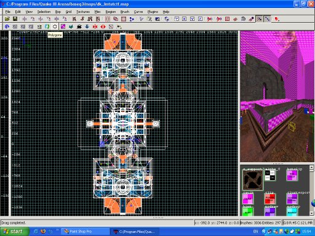The image size is (315, 236).
Task: Click the taskbar clock showing 15:54
Action: [x=306, y=232]
